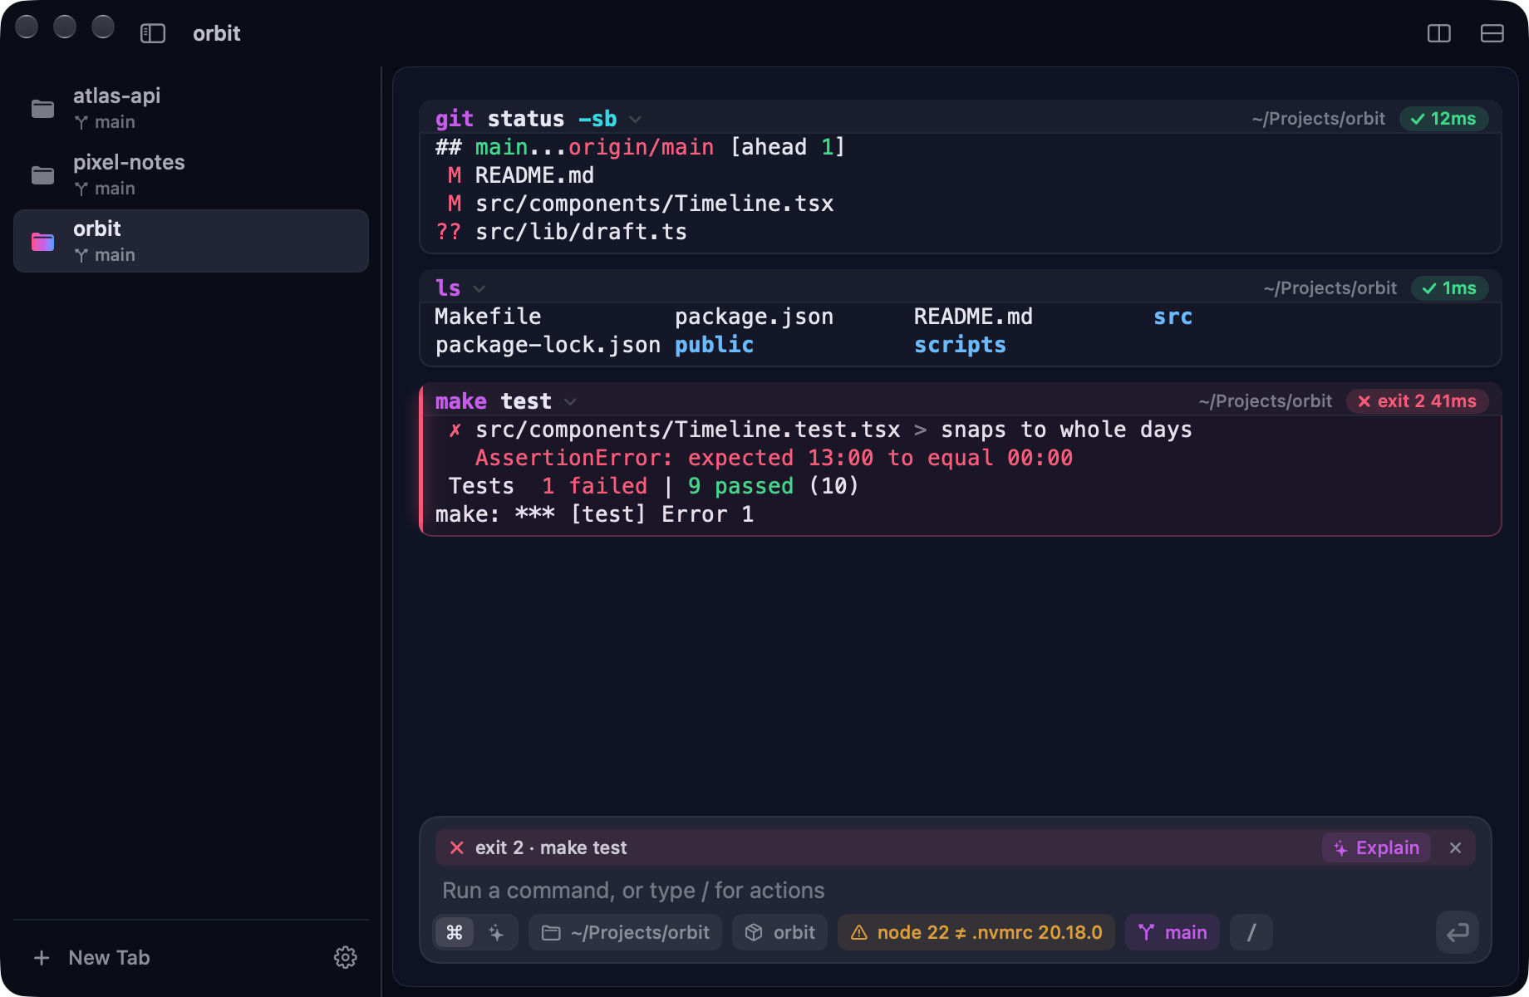Open settings gear in sidebar footer
Viewport: 1529px width, 997px height.
346,957
